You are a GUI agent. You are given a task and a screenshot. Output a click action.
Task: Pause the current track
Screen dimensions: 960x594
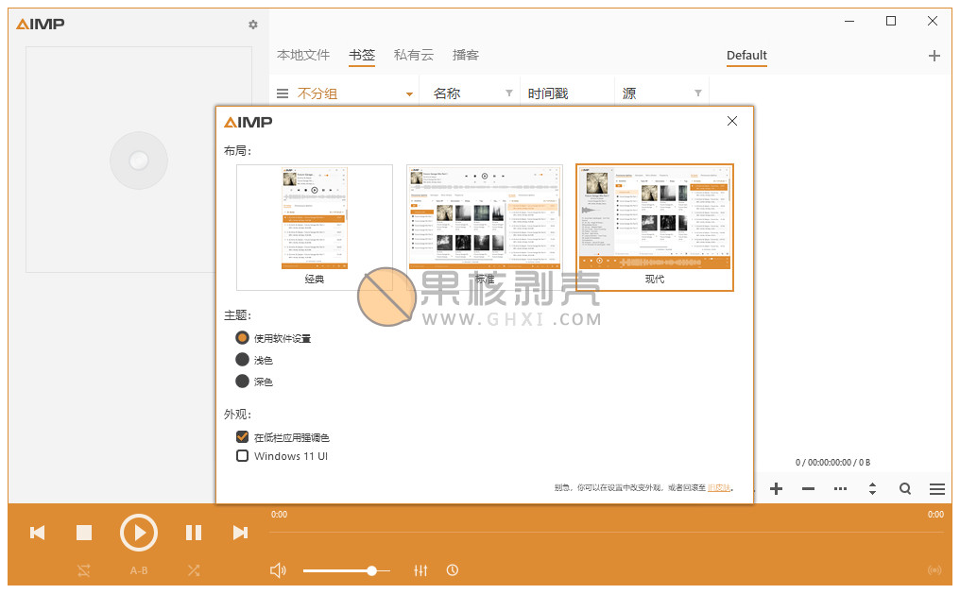194,533
